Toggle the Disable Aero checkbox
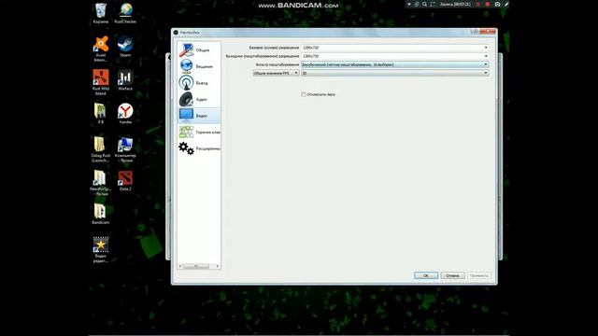 coord(304,94)
